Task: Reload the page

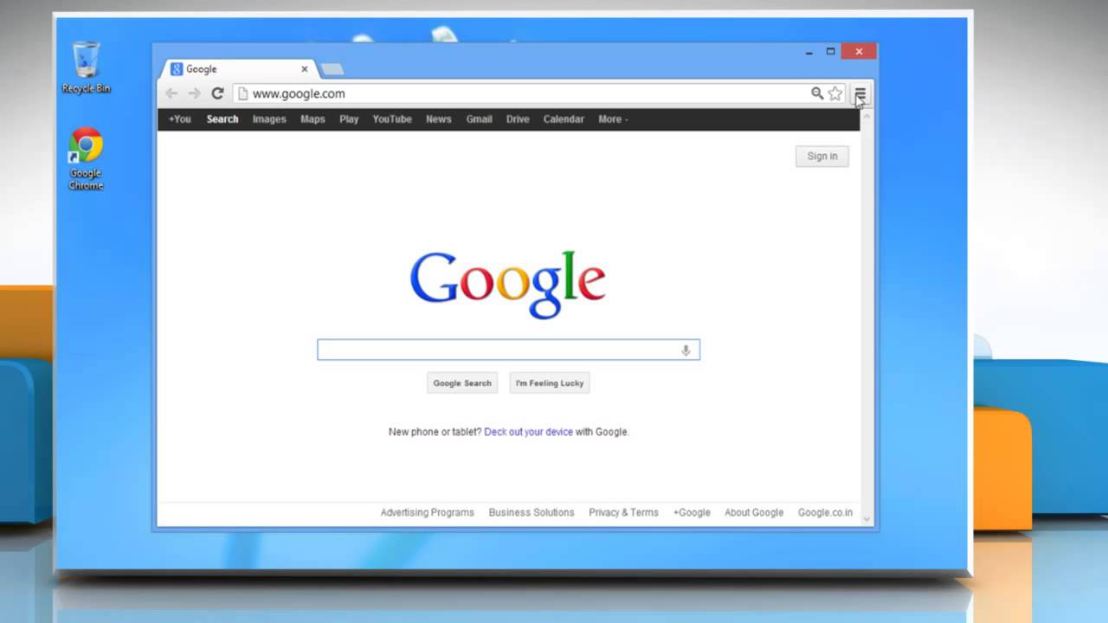Action: [217, 93]
